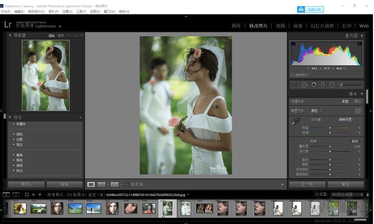The image size is (374, 224).
Task: Open the profile browser grid icon
Action: (x=358, y=110)
